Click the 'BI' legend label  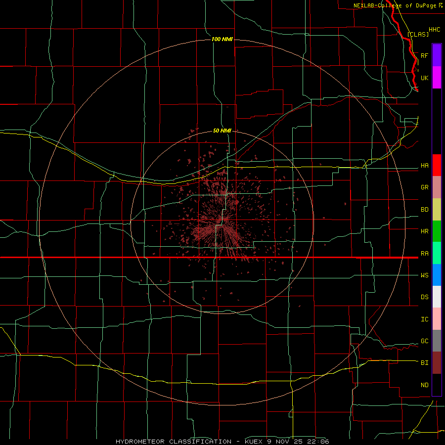[424, 363]
